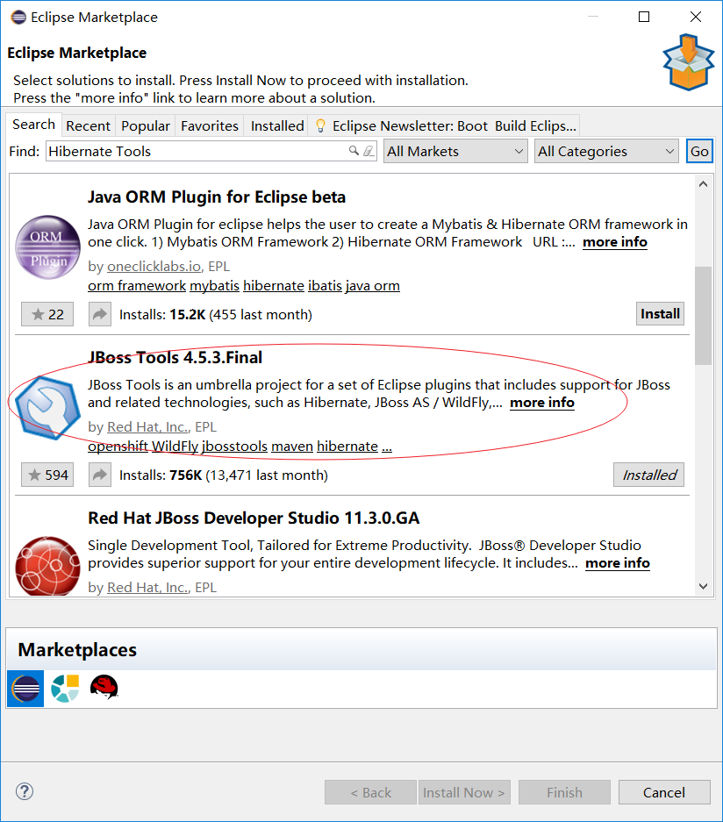Share the Java ORM Plugin entry
Screen dimensions: 723x822
click(x=100, y=314)
